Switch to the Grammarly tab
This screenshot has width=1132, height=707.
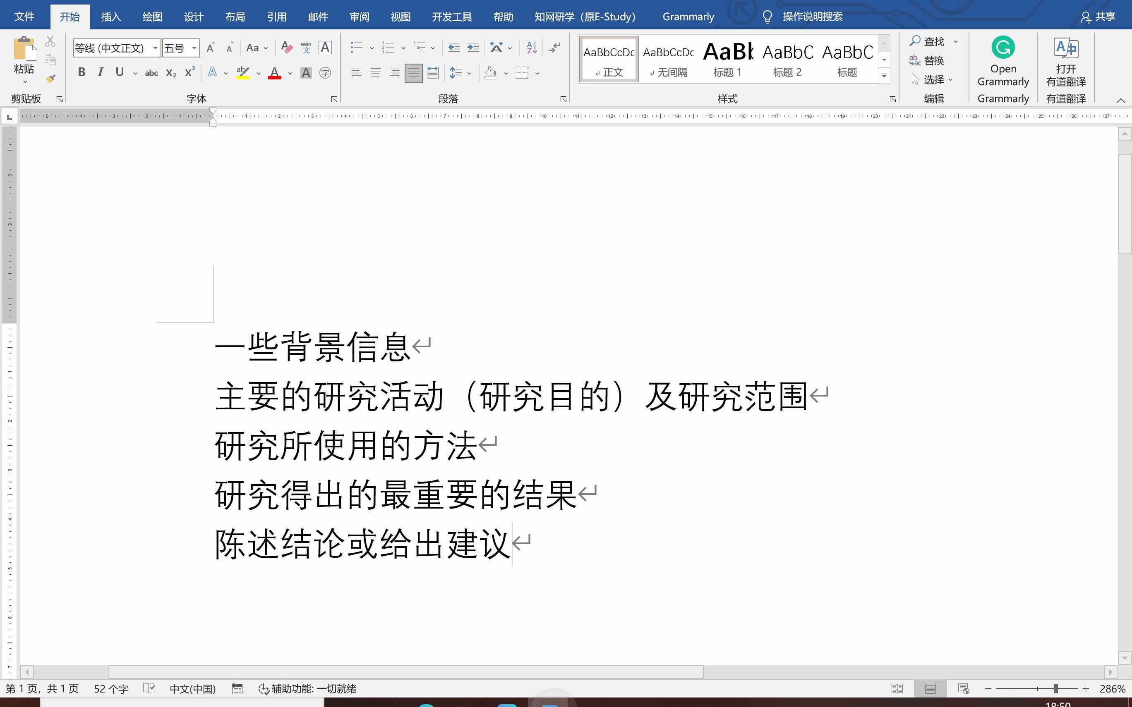click(x=688, y=17)
